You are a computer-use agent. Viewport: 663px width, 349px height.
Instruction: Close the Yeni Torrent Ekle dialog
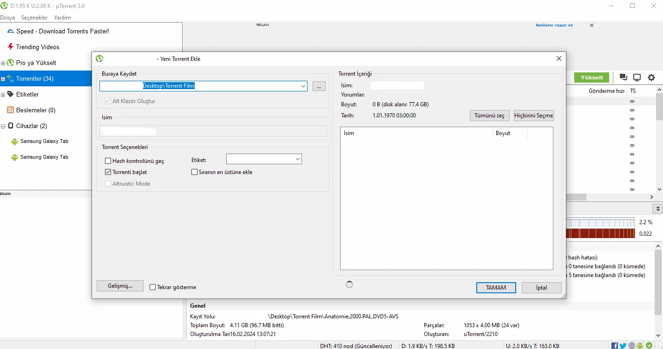pos(559,58)
